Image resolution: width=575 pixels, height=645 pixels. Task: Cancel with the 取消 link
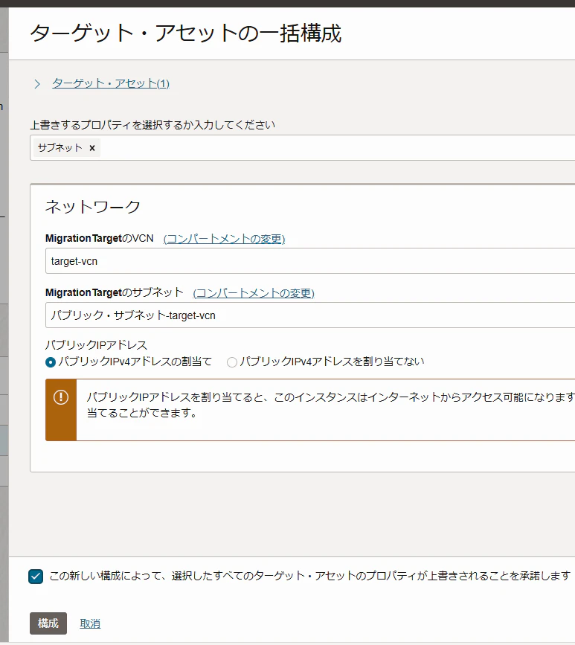(90, 623)
